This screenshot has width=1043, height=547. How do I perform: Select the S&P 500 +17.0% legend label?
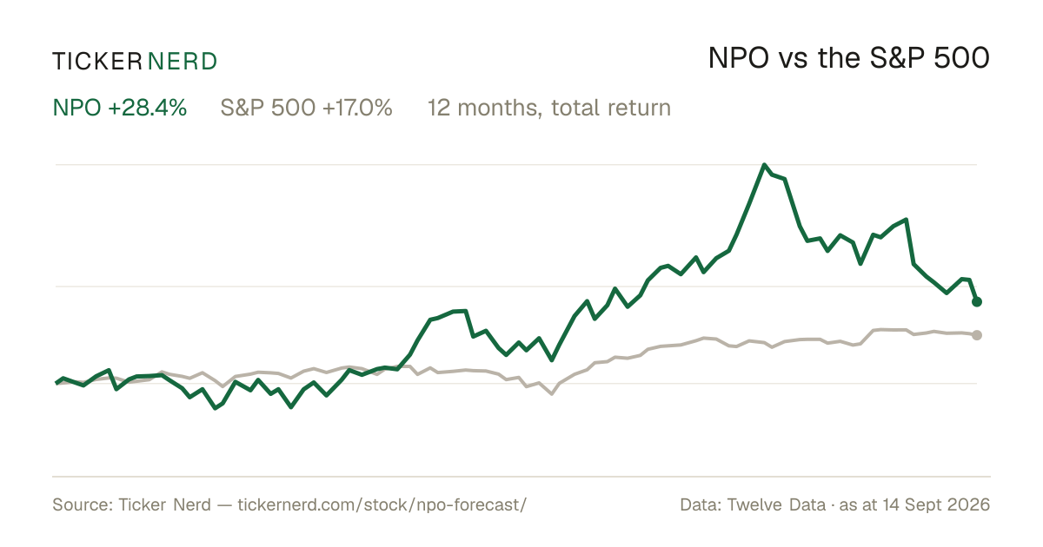tap(306, 108)
